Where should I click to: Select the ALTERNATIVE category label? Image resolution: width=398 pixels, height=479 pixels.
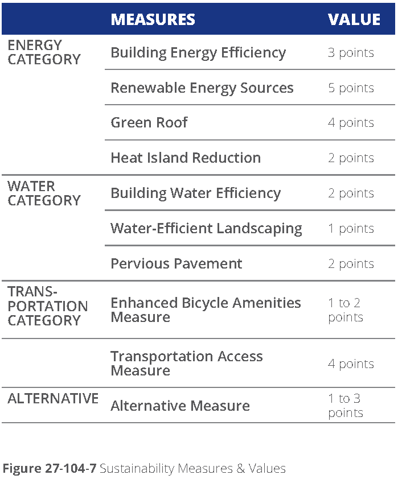pos(53,399)
